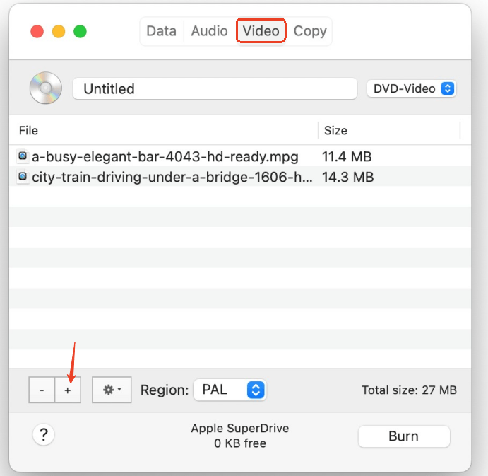Click the file icon of city-train-driving video
Image resolution: width=488 pixels, height=476 pixels.
coord(23,177)
